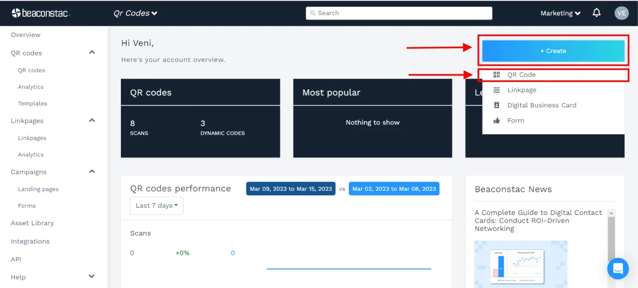Open the Qr Codes product switcher
Screen dimensions: 638x288
pyautogui.click(x=135, y=13)
